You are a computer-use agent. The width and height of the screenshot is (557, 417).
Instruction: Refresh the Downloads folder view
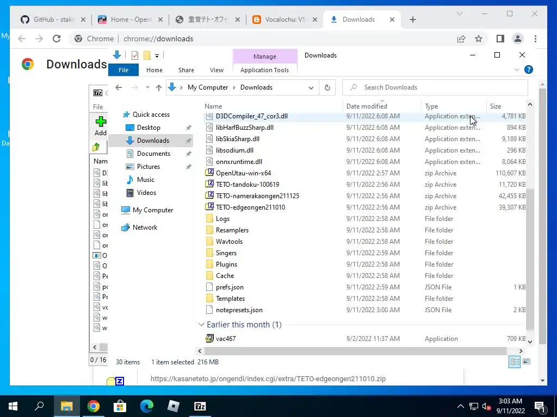[327, 87]
